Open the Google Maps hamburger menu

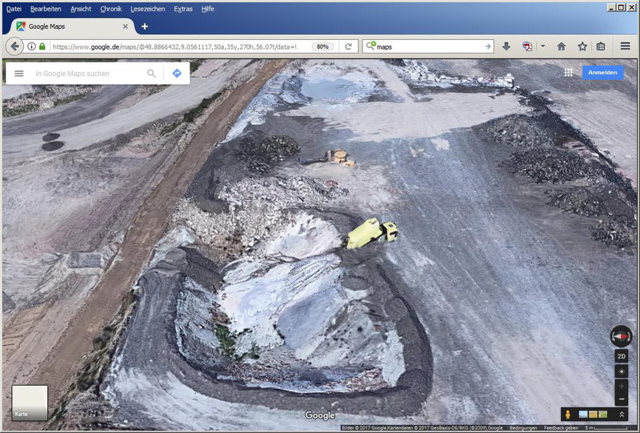click(x=19, y=74)
